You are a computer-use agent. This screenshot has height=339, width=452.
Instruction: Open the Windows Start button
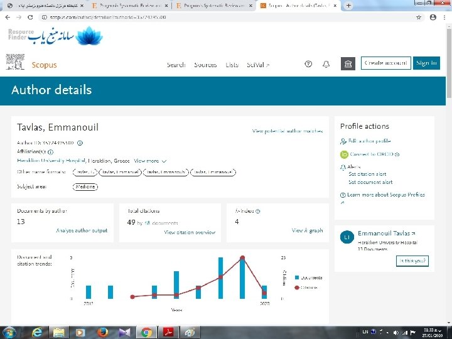point(9,333)
